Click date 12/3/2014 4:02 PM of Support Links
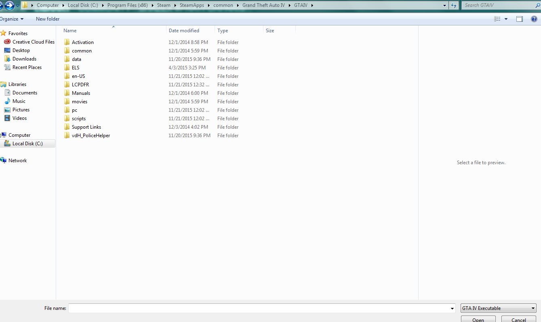The width and height of the screenshot is (541, 322). point(188,127)
